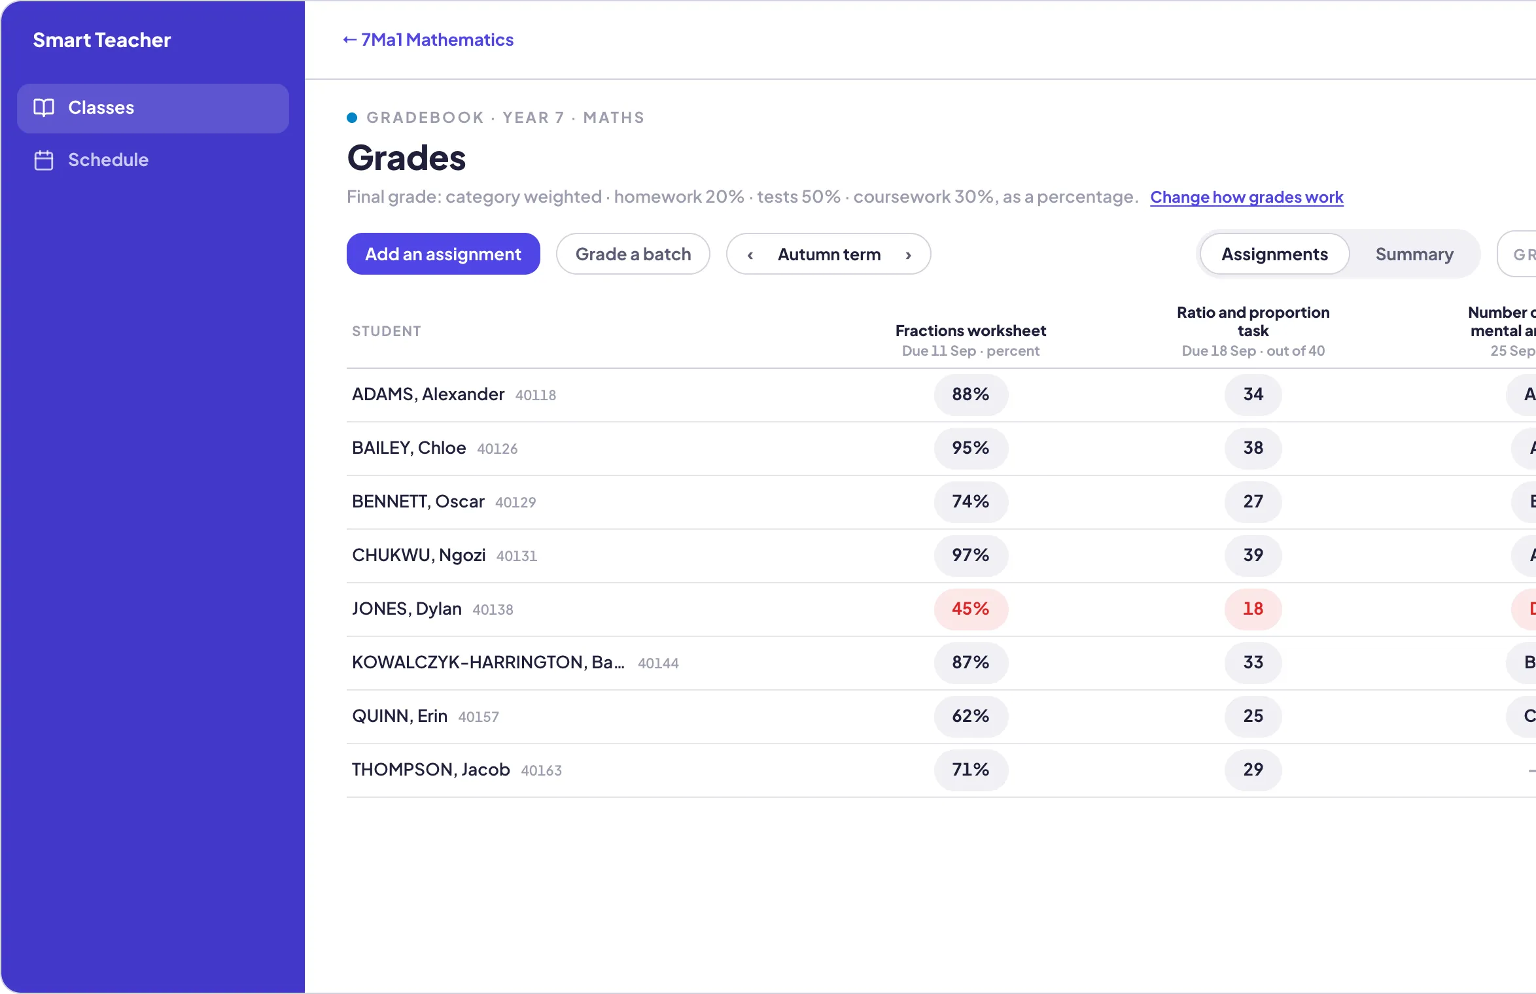The height and width of the screenshot is (994, 1536).
Task: Switch to the Assignments tab
Action: (x=1274, y=254)
